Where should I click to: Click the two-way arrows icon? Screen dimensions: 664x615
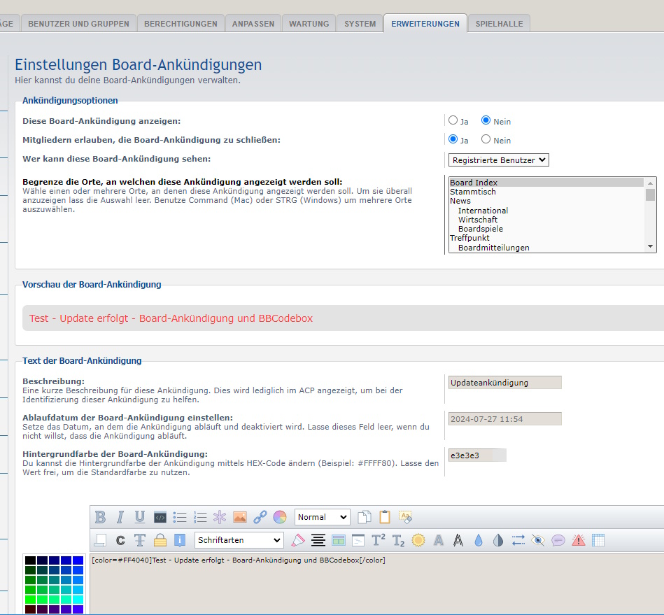coord(518,540)
